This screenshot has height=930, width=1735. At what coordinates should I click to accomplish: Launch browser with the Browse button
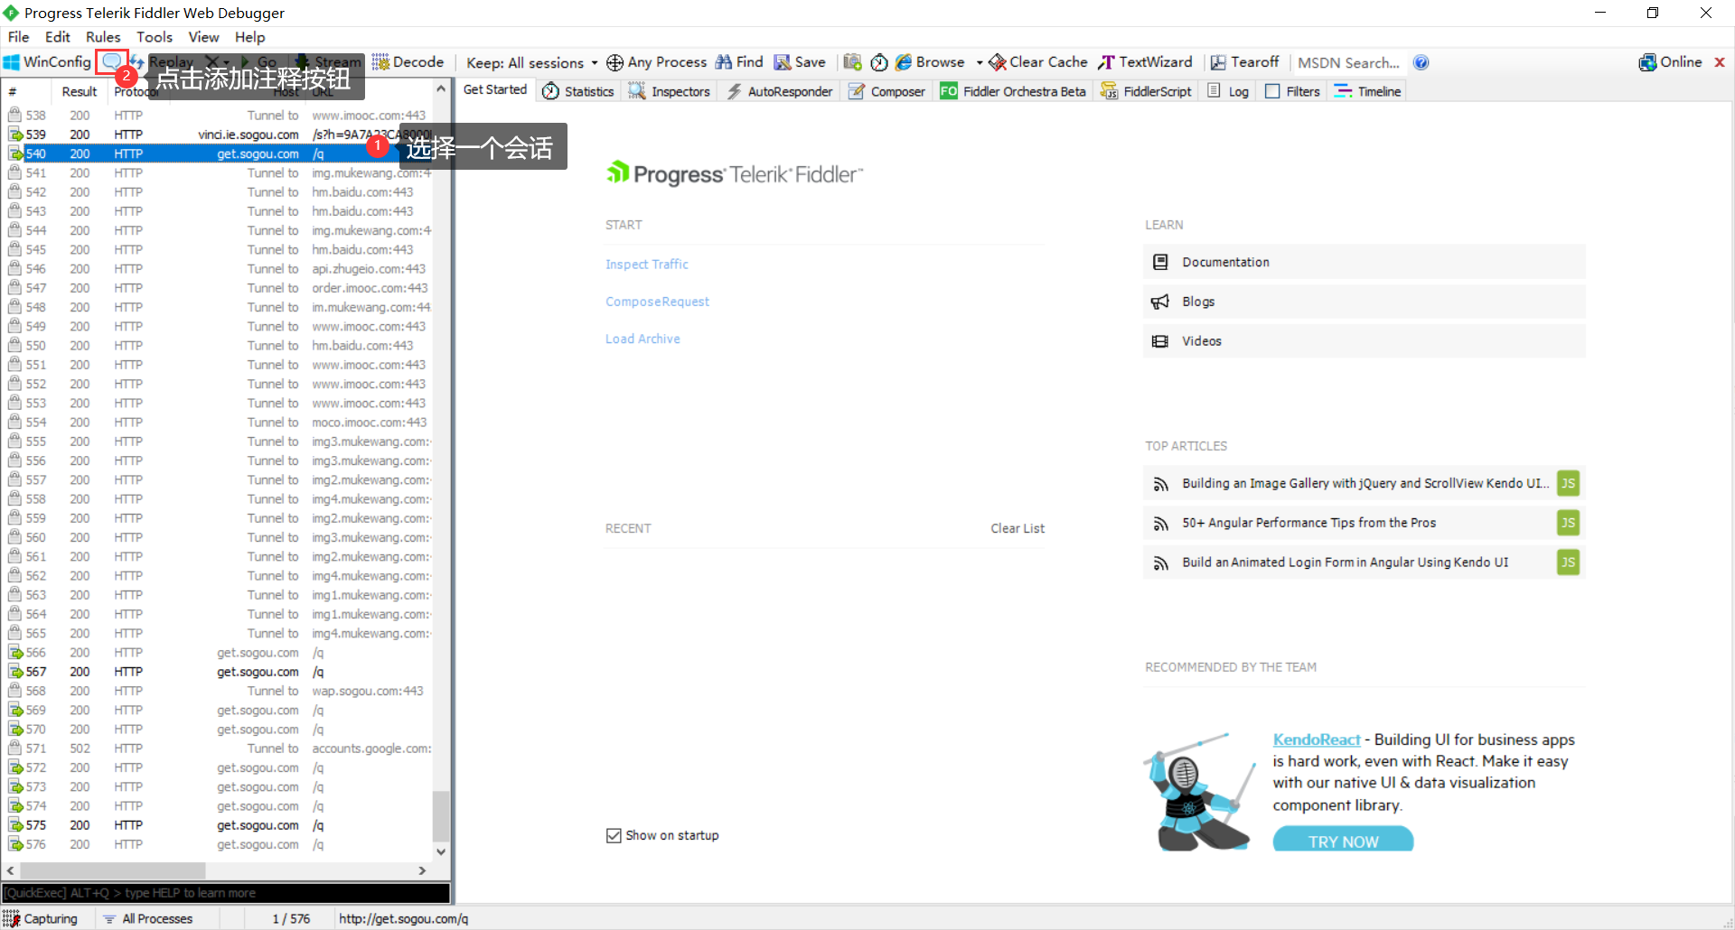pos(930,62)
